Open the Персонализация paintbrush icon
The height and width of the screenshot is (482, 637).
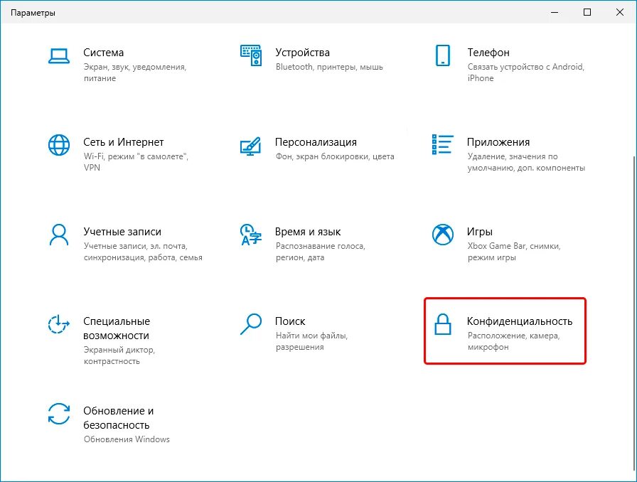click(251, 146)
